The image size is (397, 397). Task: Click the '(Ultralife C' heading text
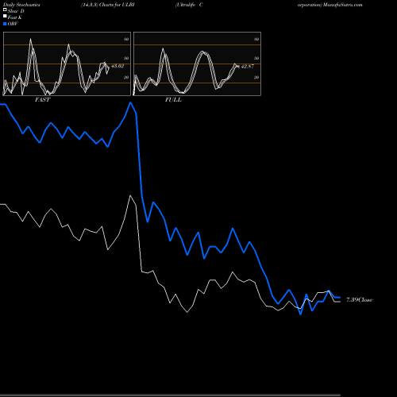pyautogui.click(x=189, y=5)
